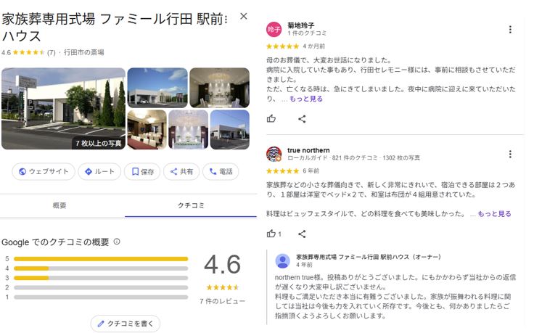The height and width of the screenshot is (333, 534).
Task: Click the (7) review count beside rating
Action: (51, 52)
